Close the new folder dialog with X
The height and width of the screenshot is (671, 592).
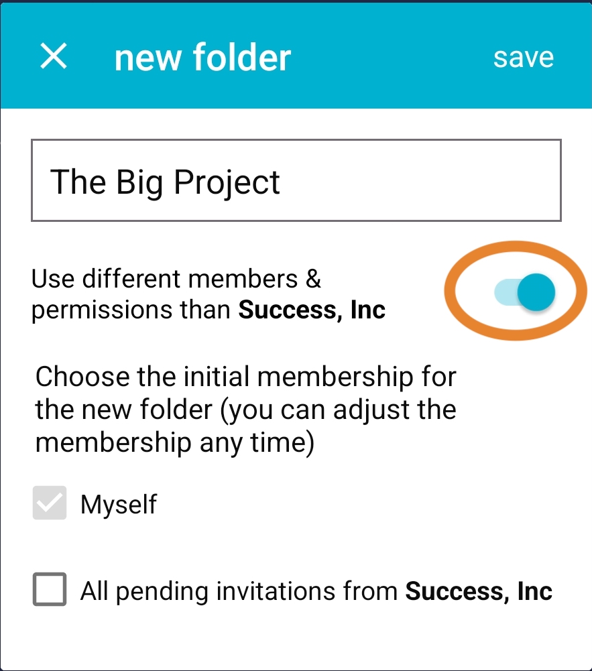[x=54, y=57]
